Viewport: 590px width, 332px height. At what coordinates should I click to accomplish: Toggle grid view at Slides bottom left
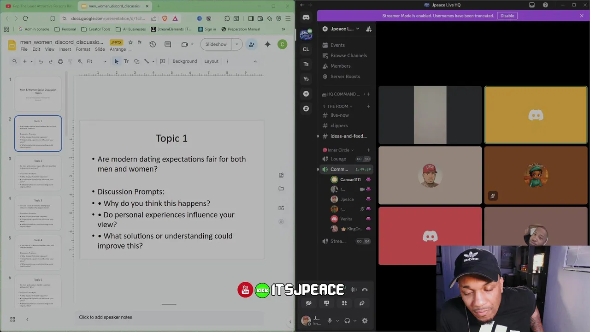(x=12, y=319)
